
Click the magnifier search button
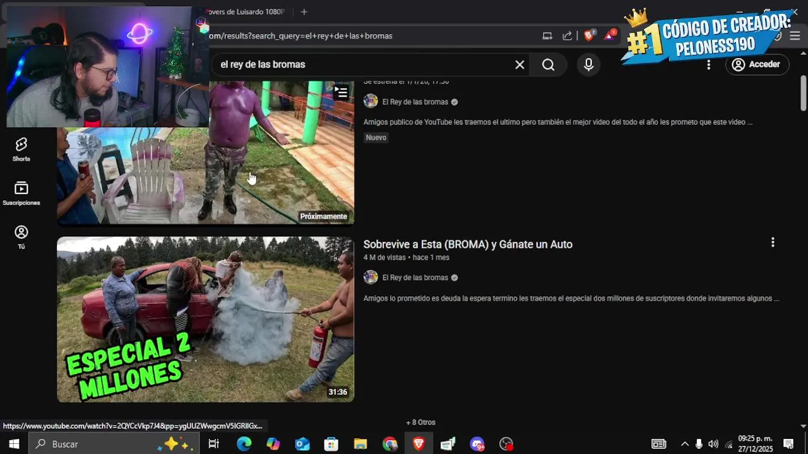[548, 64]
